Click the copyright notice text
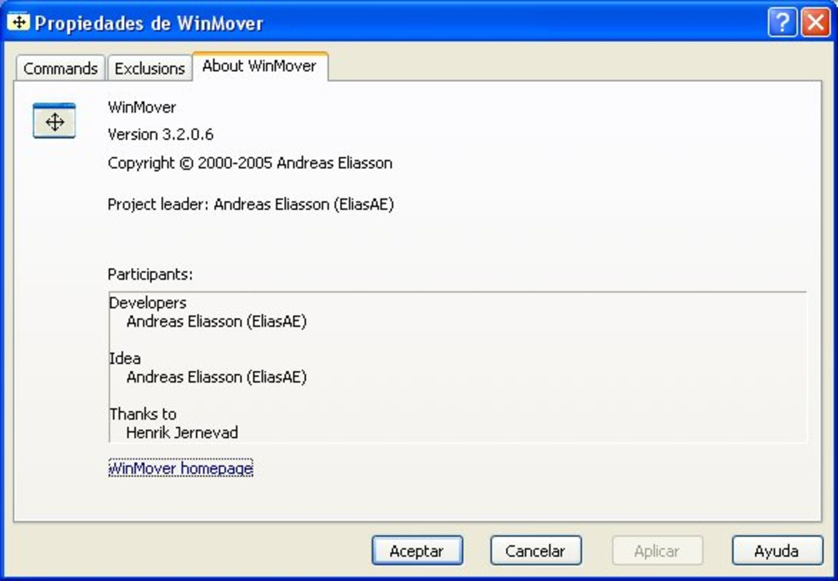Image resolution: width=838 pixels, height=581 pixels. click(250, 163)
